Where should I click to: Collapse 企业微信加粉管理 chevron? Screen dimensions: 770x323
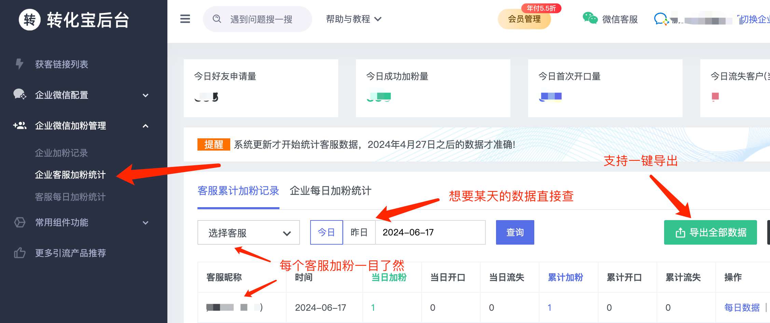pyautogui.click(x=146, y=126)
